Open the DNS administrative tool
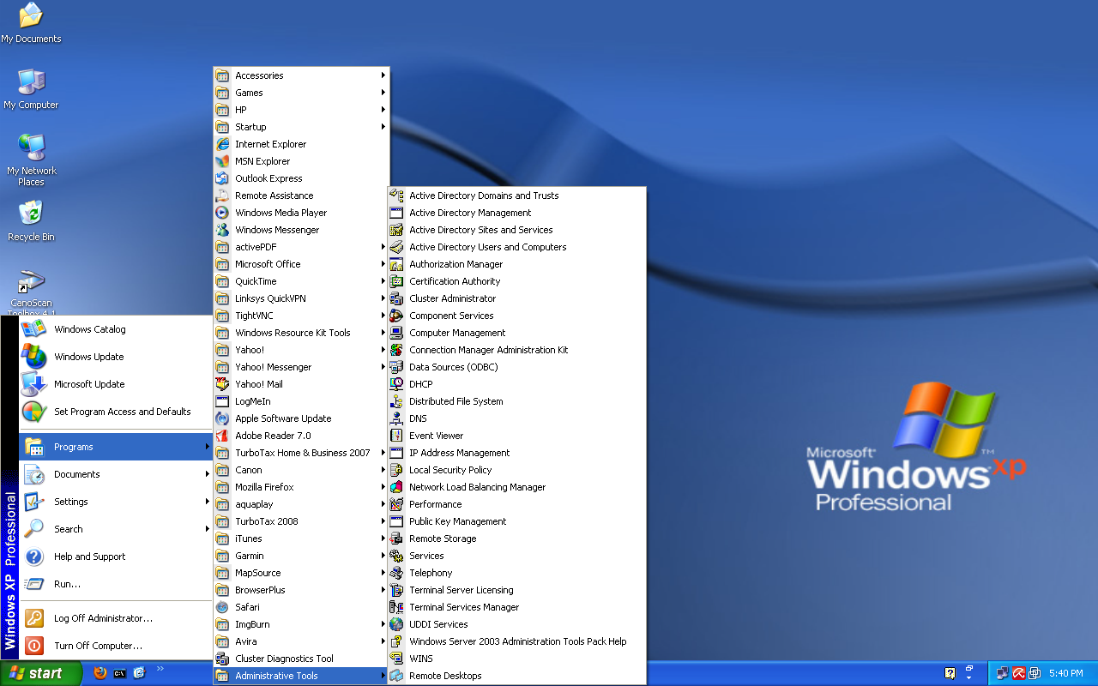Image resolution: width=1098 pixels, height=686 pixels. point(516,418)
